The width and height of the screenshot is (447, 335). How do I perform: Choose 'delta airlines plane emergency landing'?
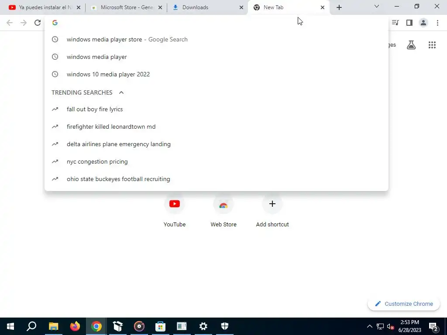[x=217, y=144]
